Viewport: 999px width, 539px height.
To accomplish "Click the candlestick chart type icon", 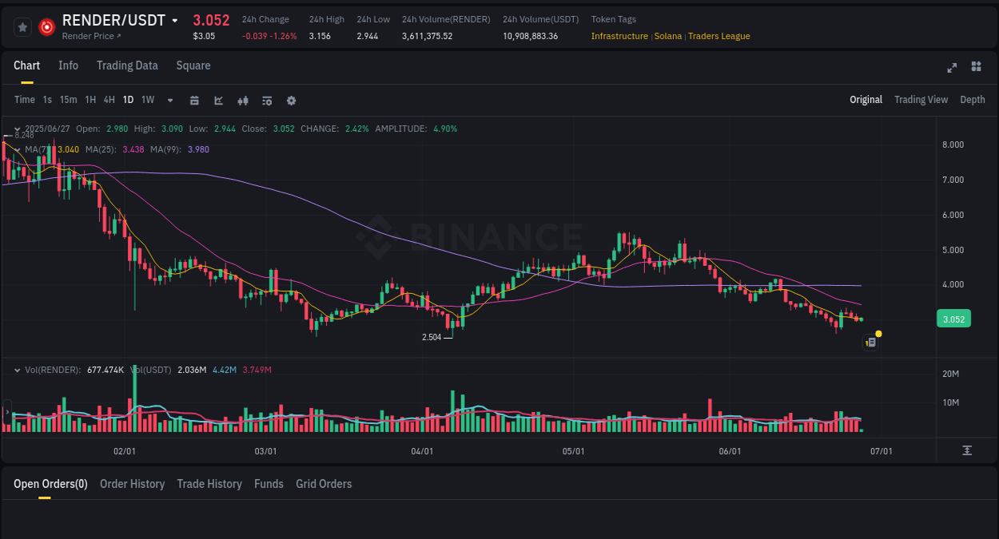I will click(x=243, y=100).
